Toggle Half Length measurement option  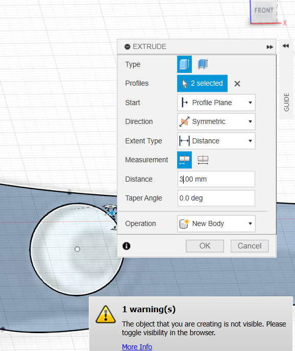(184, 160)
